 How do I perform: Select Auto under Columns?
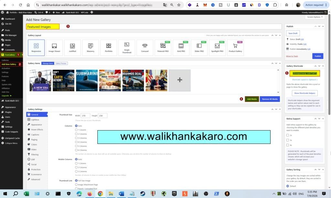76,126
